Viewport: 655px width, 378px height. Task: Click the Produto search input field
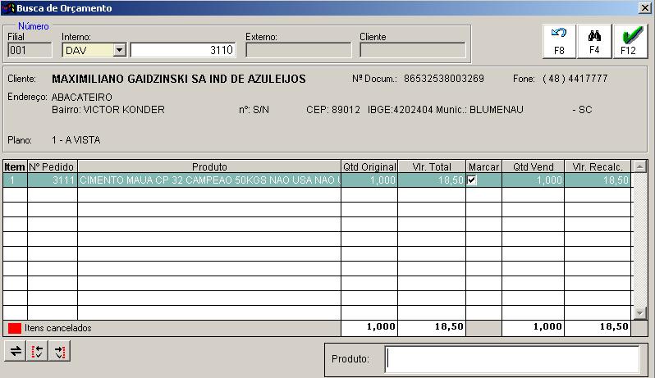point(511,359)
